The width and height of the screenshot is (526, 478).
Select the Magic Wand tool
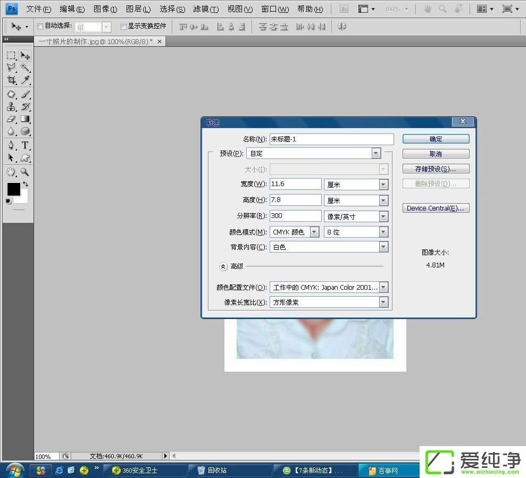[25, 68]
